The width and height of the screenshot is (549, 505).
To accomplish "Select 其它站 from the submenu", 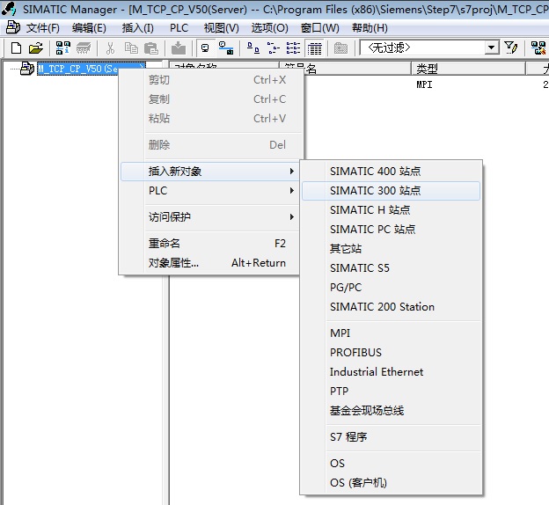I will tap(391, 249).
